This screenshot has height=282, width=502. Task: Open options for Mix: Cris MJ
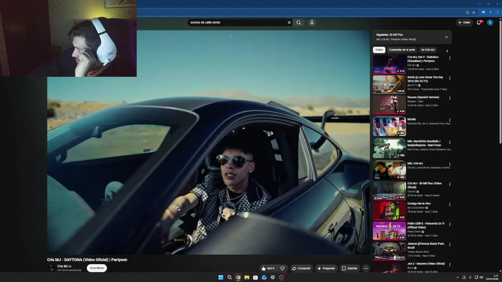point(450,164)
